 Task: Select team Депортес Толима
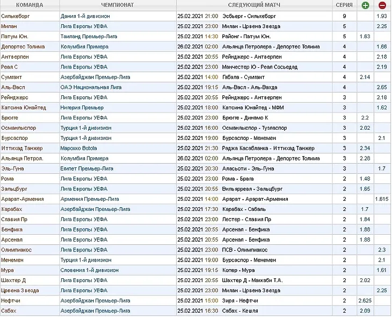[x=23, y=47]
